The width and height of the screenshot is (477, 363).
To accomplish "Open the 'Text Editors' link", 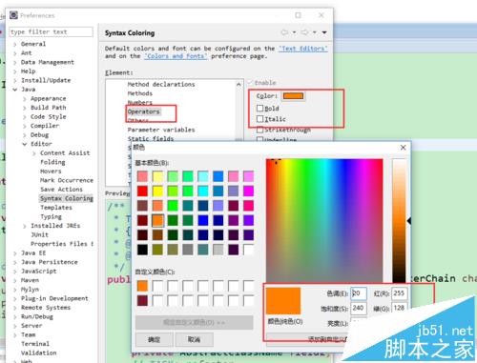I will click(x=303, y=49).
